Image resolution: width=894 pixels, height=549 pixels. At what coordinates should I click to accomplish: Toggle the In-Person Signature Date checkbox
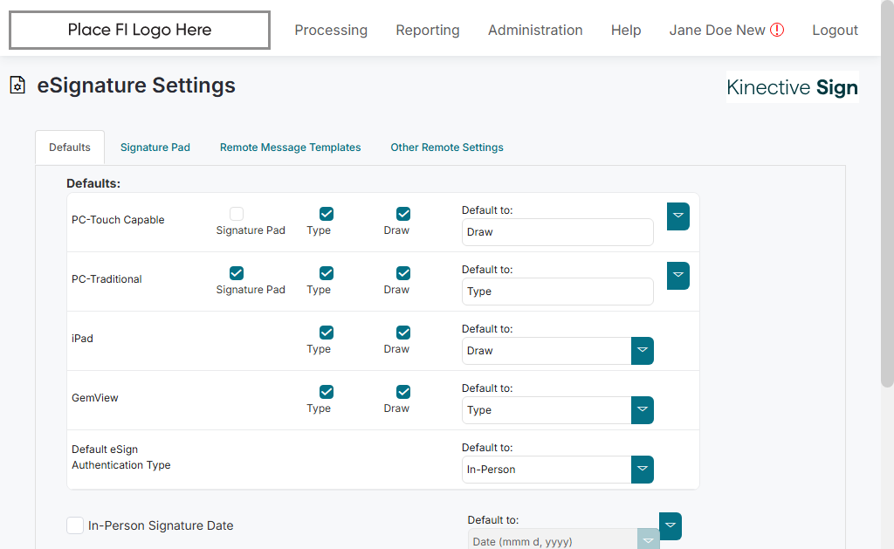click(75, 525)
